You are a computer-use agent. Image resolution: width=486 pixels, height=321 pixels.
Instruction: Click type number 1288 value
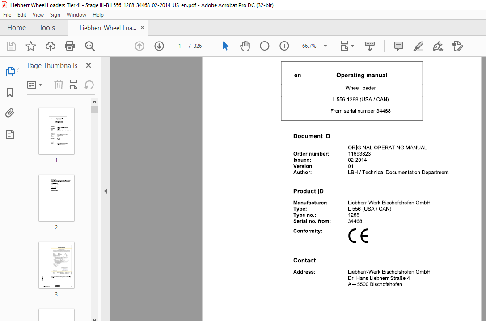(x=353, y=215)
